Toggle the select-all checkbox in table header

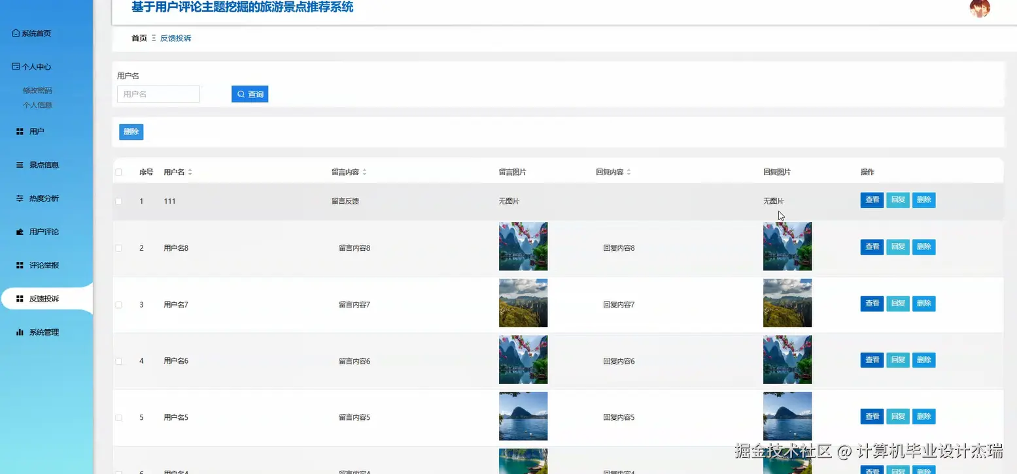click(119, 172)
